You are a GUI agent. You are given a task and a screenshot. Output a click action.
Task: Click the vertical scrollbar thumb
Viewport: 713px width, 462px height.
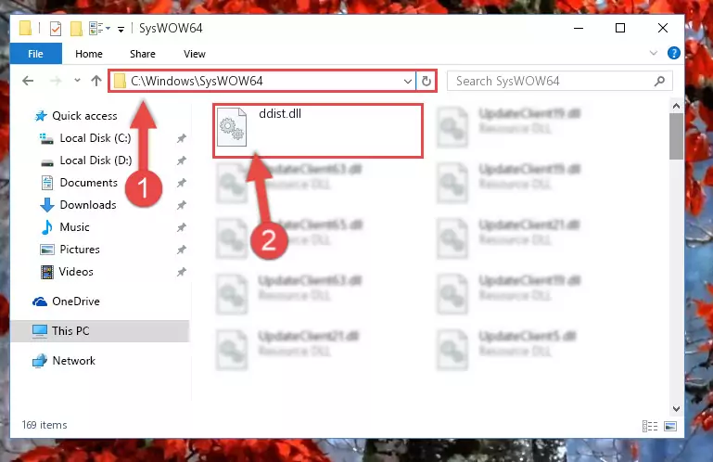point(676,136)
